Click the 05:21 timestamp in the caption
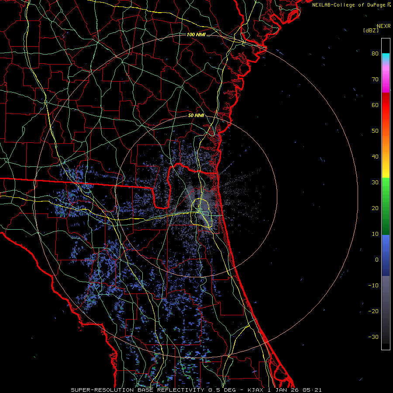393x393 pixels. click(312, 390)
